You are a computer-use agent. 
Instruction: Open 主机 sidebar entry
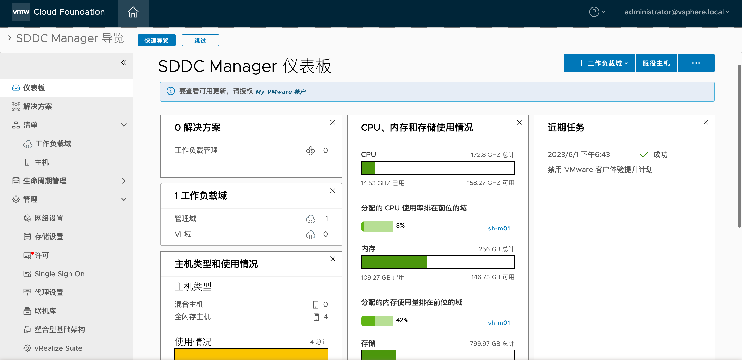pos(42,162)
